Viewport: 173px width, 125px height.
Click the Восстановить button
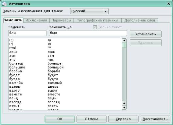pos(155,119)
